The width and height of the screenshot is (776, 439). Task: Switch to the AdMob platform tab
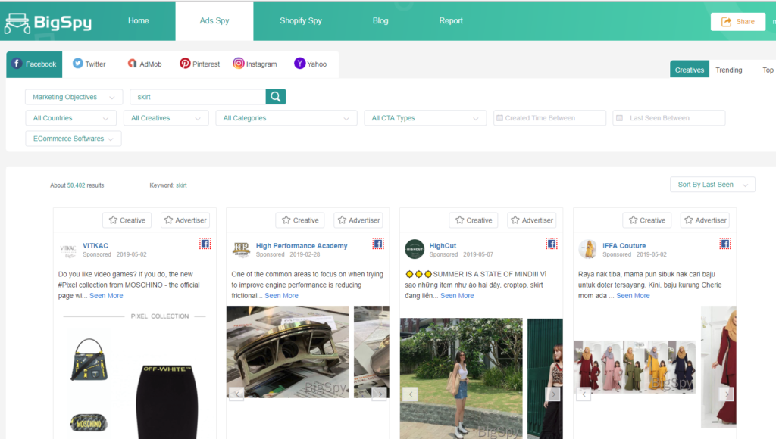click(x=145, y=64)
